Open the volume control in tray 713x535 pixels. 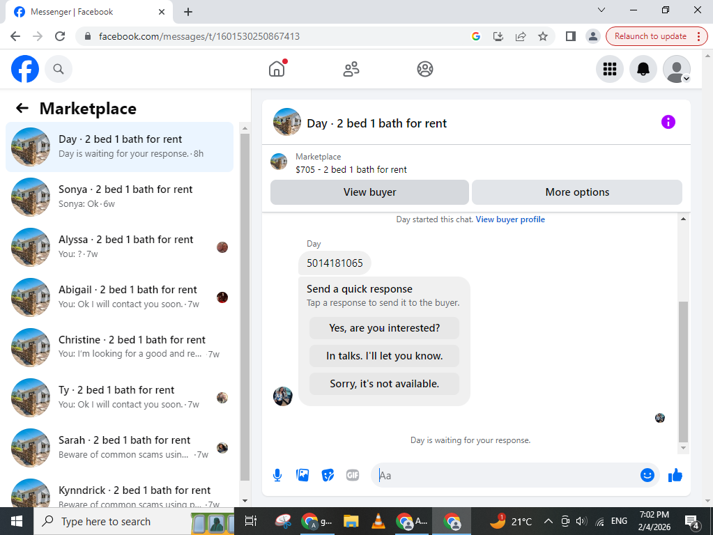point(581,521)
